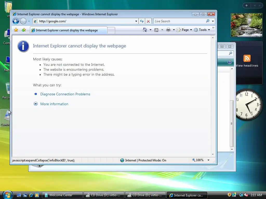Open the Page menu
This screenshot has width=266, height=199.
pyautogui.click(x=184, y=30)
